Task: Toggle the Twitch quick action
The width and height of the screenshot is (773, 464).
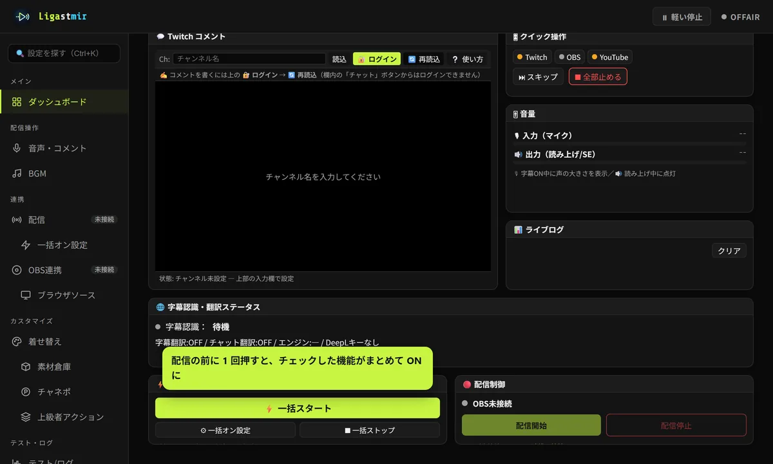Action: coord(532,57)
